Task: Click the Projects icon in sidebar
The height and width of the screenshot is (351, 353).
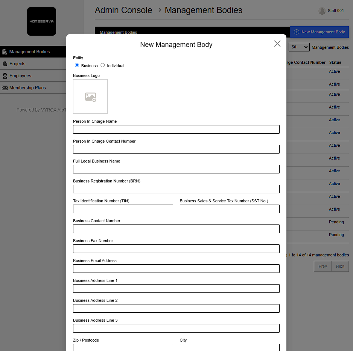Action: tap(5, 64)
